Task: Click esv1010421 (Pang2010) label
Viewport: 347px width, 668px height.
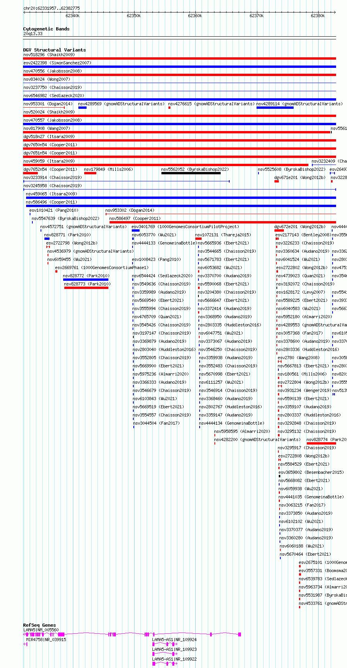Action: pyautogui.click(x=54, y=211)
